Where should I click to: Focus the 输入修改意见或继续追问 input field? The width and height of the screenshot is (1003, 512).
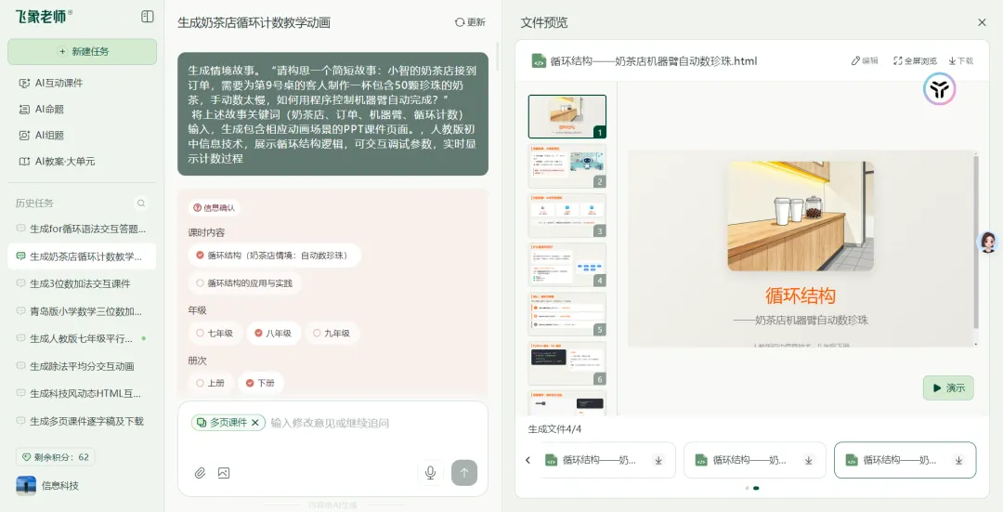(330, 423)
